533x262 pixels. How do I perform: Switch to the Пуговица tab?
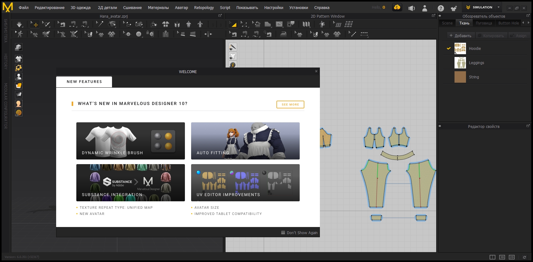[x=484, y=23]
